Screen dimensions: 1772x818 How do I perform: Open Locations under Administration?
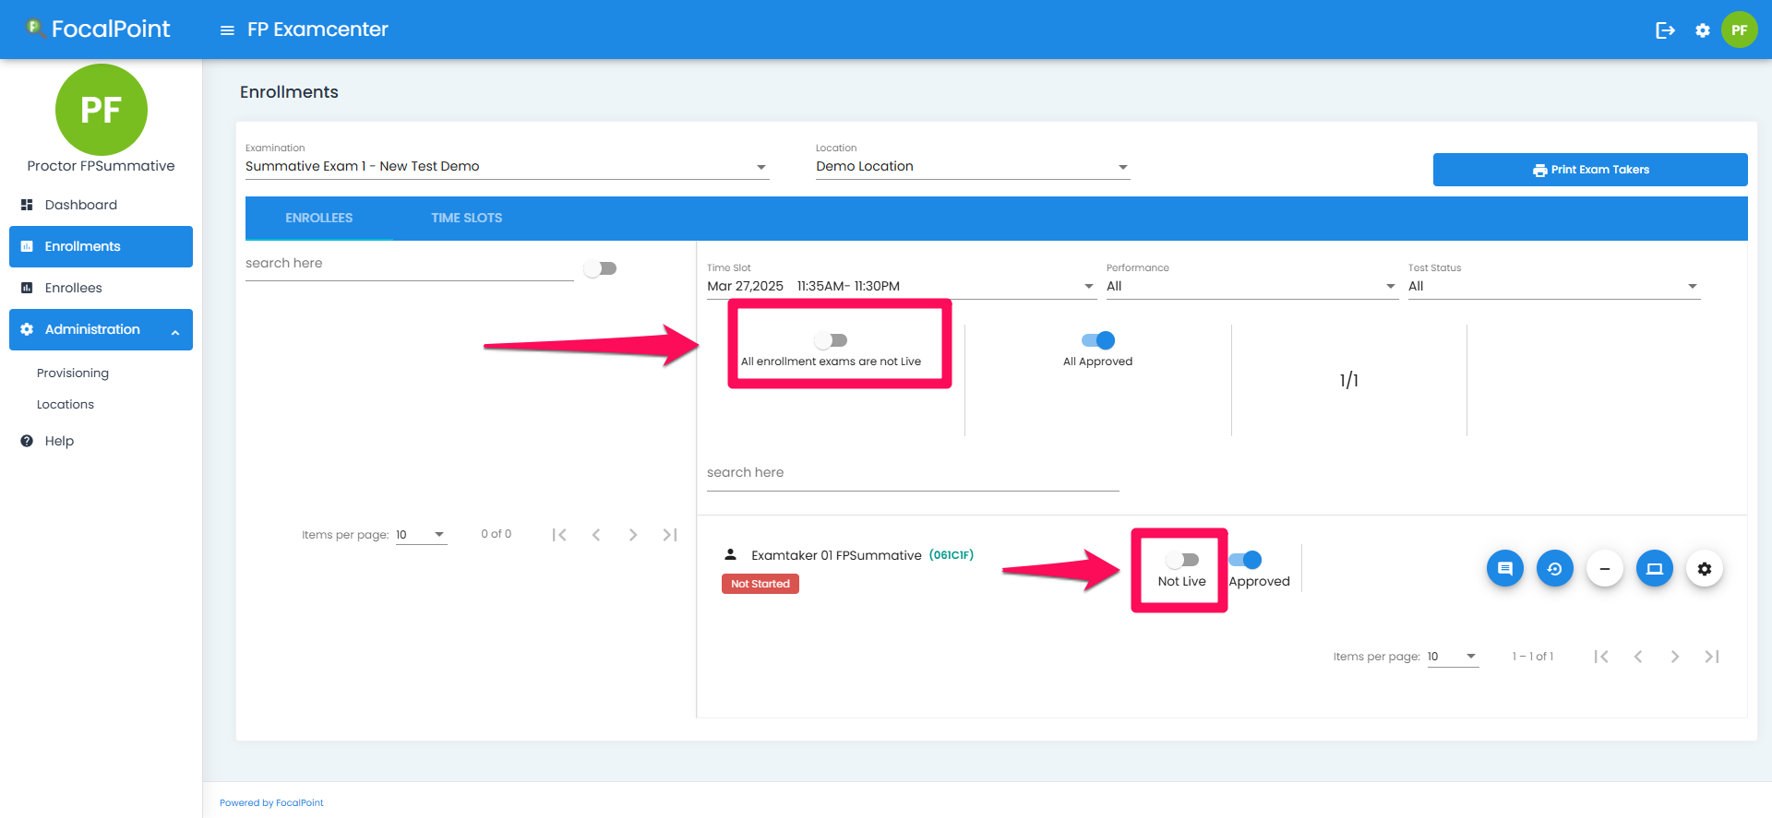pyautogui.click(x=66, y=405)
